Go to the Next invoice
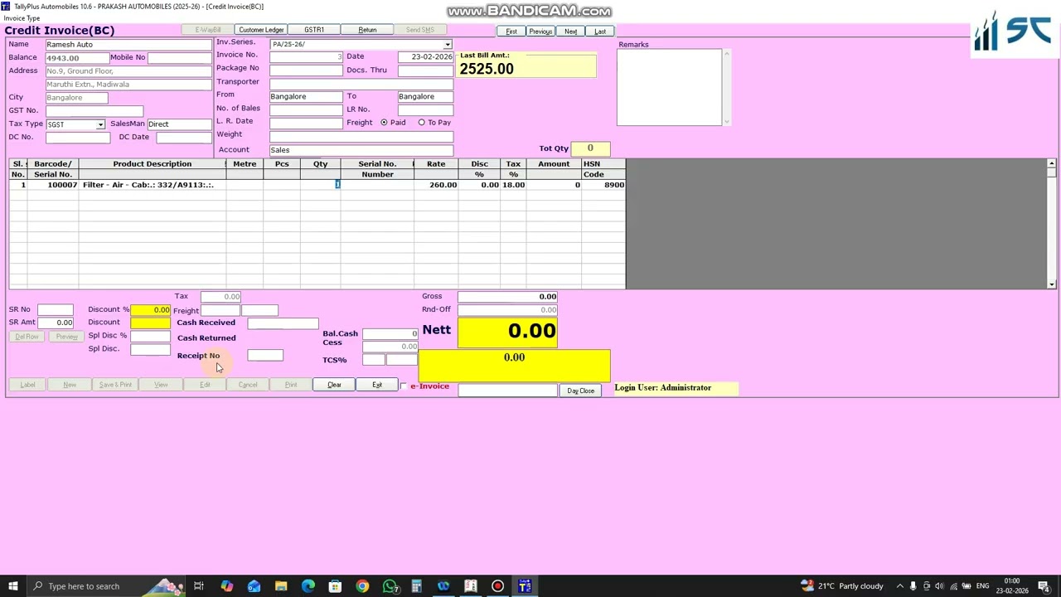Viewport: 1061px width, 597px height. coord(570,32)
